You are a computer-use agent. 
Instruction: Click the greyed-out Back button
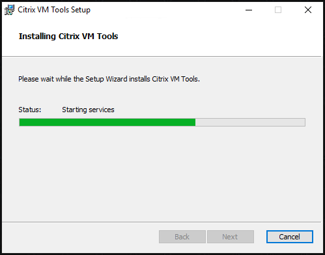tap(182, 237)
